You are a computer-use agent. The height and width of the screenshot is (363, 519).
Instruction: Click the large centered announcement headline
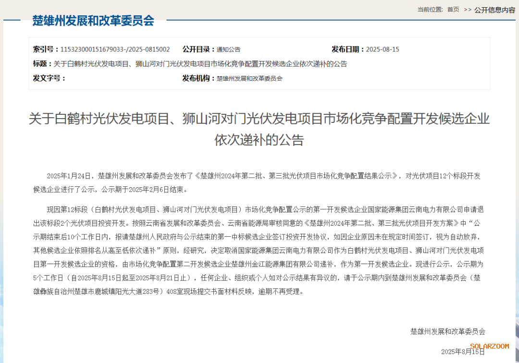click(x=259, y=129)
